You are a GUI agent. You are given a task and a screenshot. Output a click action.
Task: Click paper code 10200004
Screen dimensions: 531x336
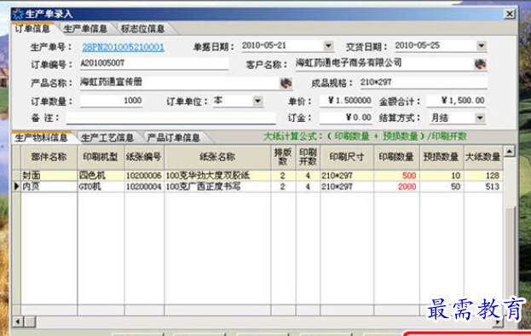point(144,186)
